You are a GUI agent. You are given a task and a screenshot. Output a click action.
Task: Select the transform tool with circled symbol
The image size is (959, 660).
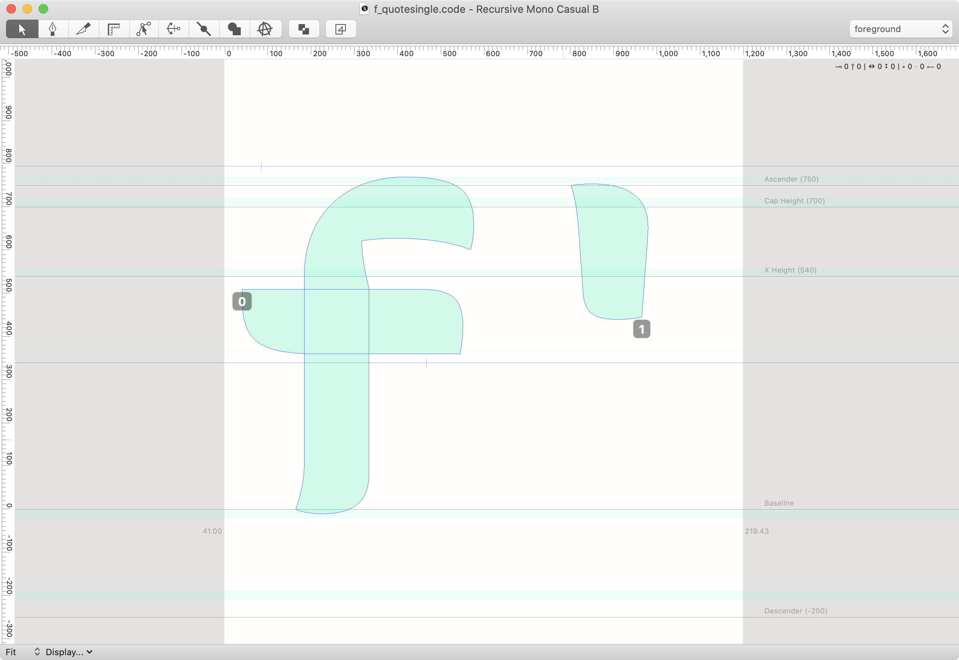(x=265, y=29)
